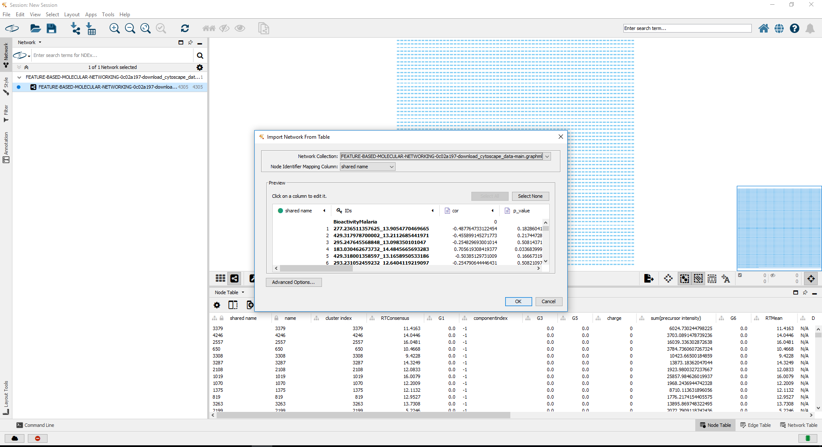Open a session file from disk

tap(35, 28)
